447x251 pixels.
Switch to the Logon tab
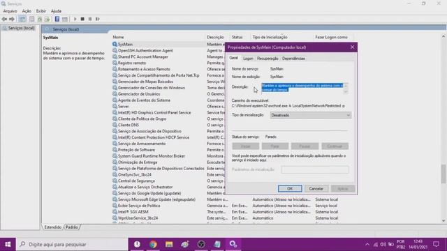point(248,59)
